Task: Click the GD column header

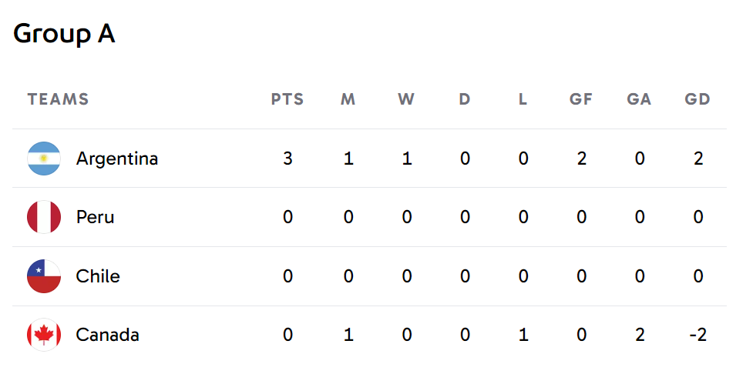Action: coord(697,99)
